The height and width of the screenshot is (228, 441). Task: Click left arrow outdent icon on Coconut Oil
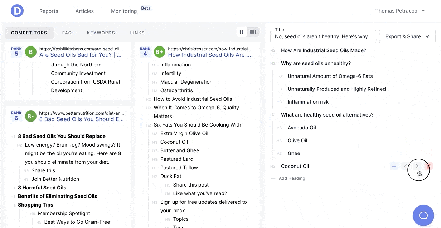406,166
